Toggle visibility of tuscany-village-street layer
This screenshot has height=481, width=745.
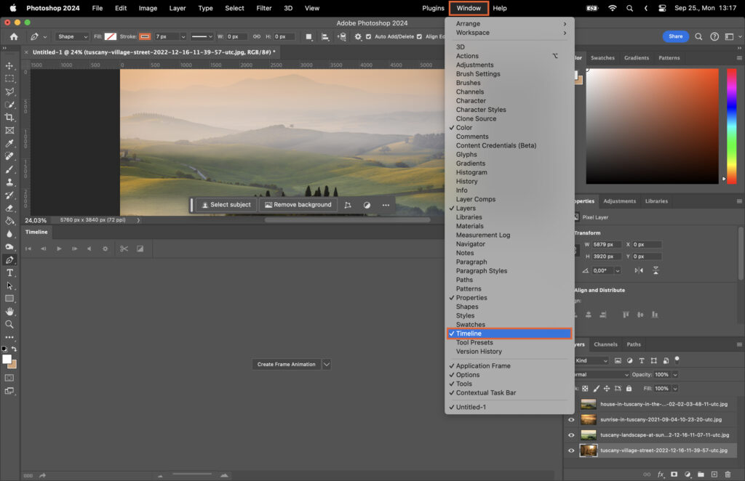pos(572,450)
